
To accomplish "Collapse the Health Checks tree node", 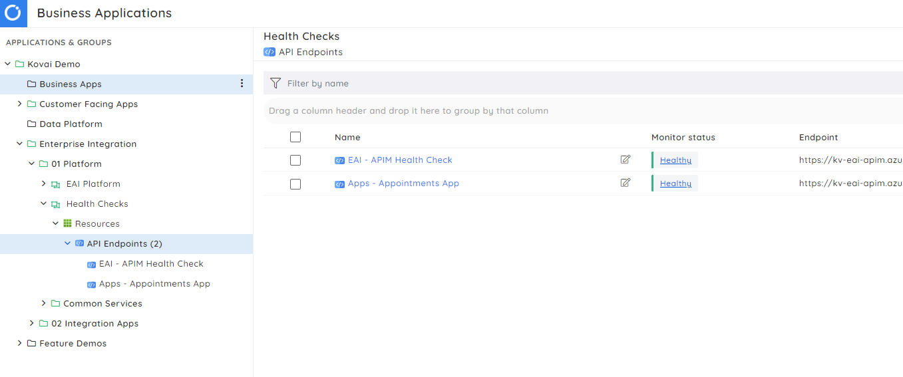I will (x=43, y=203).
